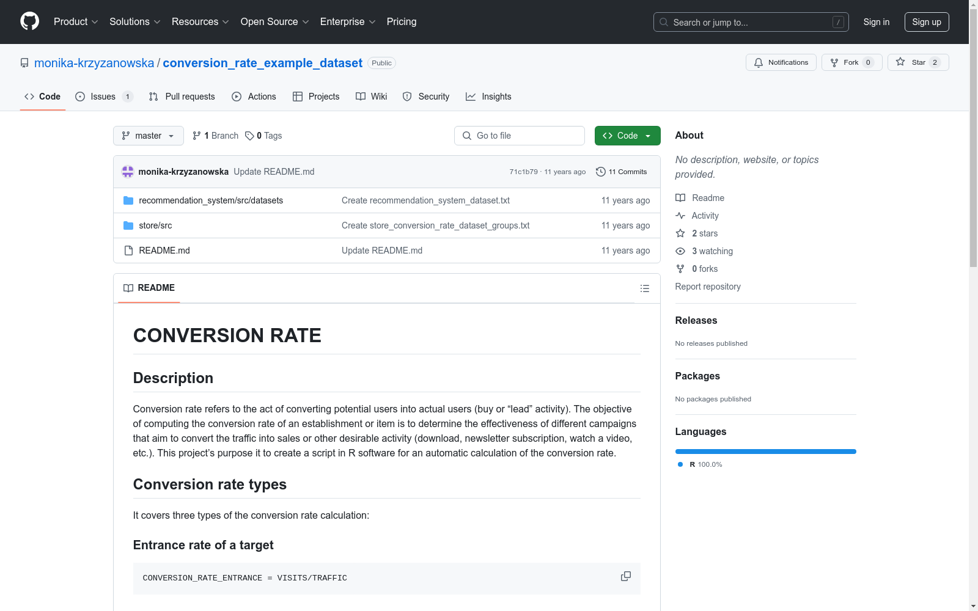Expand the Enterprise menu
The image size is (978, 611).
(348, 22)
